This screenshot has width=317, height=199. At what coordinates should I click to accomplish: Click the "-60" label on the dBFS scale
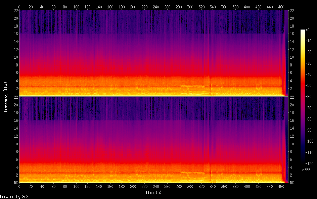tap(309, 97)
